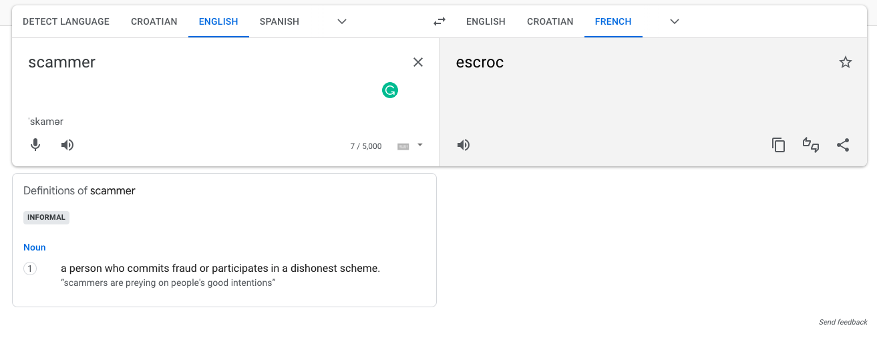Image resolution: width=877 pixels, height=352 pixels.
Task: Click the INFORMAL label badge
Action: (x=46, y=217)
